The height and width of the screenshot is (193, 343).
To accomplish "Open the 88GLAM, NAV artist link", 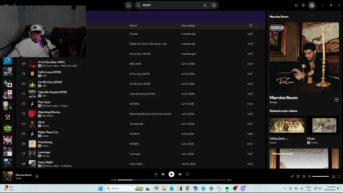I will pyautogui.click(x=69, y=66).
